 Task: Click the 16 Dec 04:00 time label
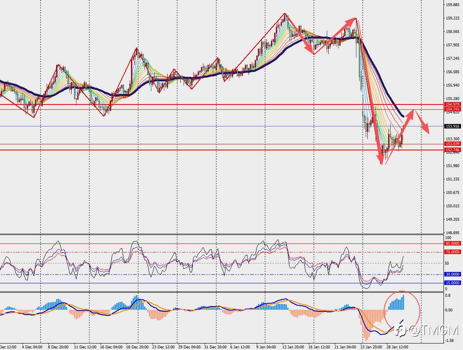(x=111, y=347)
